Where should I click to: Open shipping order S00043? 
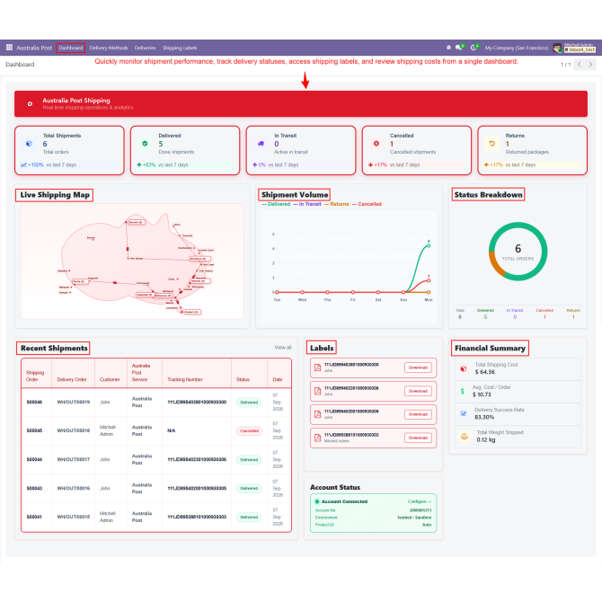tap(34, 489)
